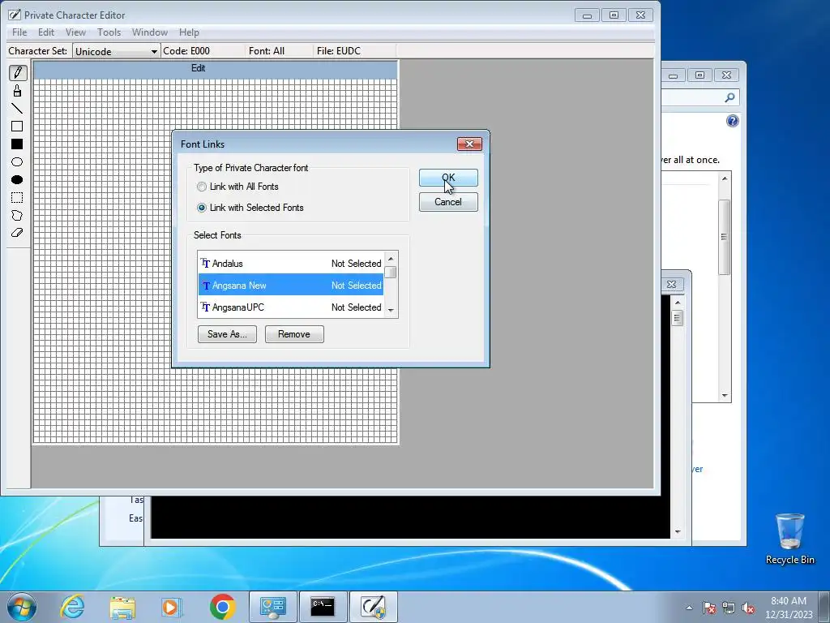830x623 pixels.
Task: Select the Hollow Ellipse tool
Action: (x=17, y=162)
